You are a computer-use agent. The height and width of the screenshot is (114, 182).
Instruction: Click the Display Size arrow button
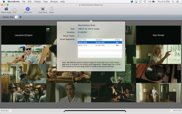pyautogui.click(x=20, y=17)
